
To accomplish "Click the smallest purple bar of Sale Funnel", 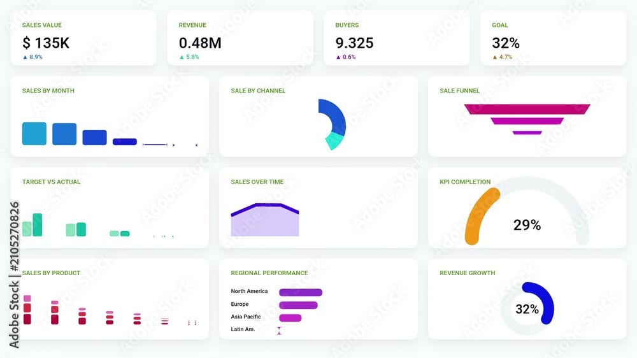I will point(527,132).
